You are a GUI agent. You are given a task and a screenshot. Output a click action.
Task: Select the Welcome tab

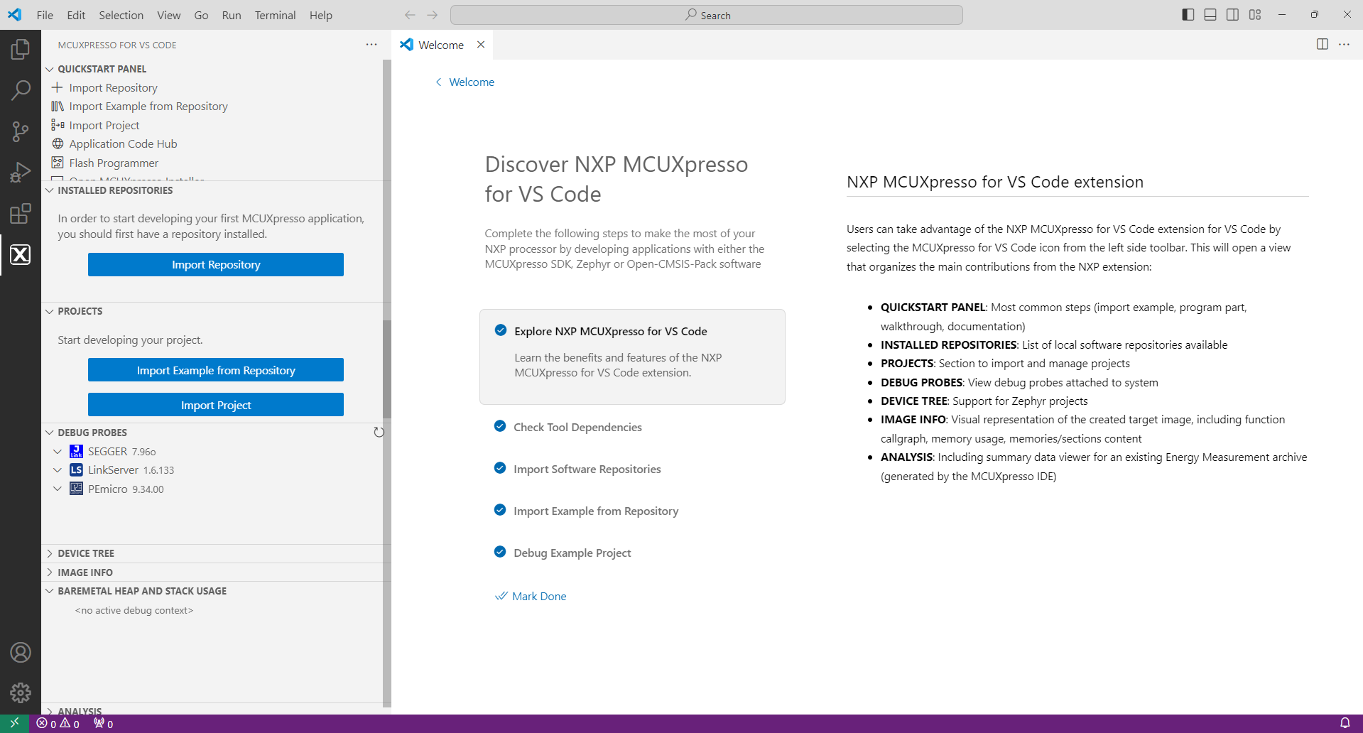coord(440,44)
